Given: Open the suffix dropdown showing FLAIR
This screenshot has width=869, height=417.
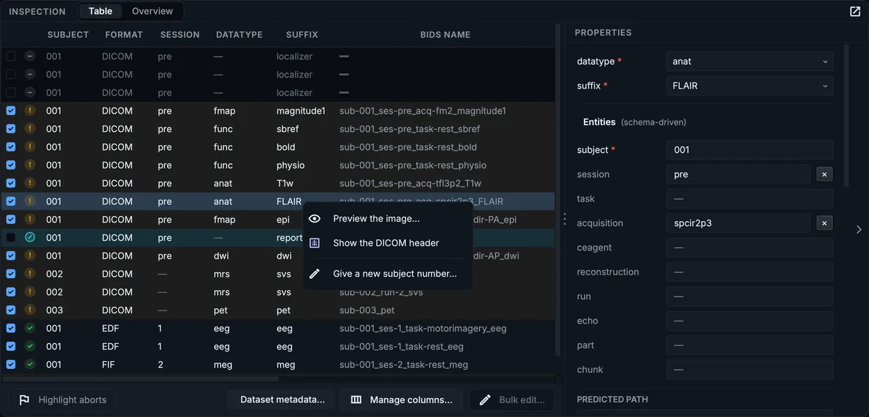Looking at the screenshot, I should coord(750,86).
